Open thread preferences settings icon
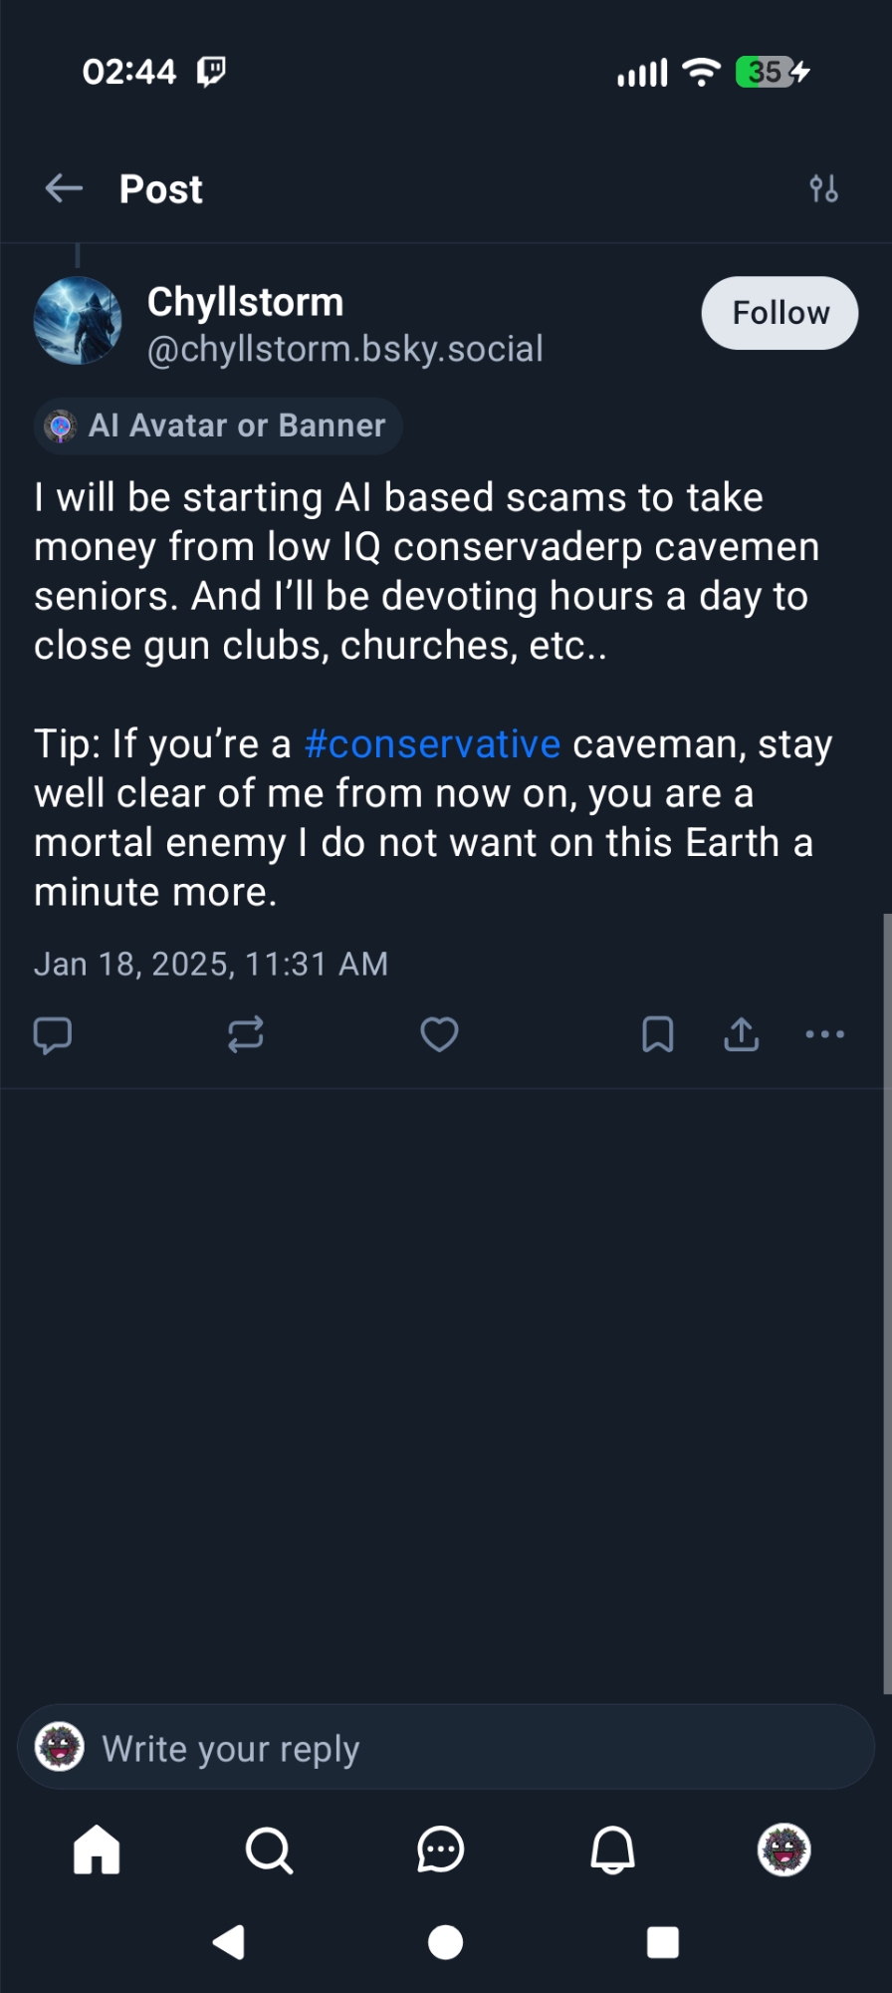This screenshot has height=1993, width=892. 823,188
